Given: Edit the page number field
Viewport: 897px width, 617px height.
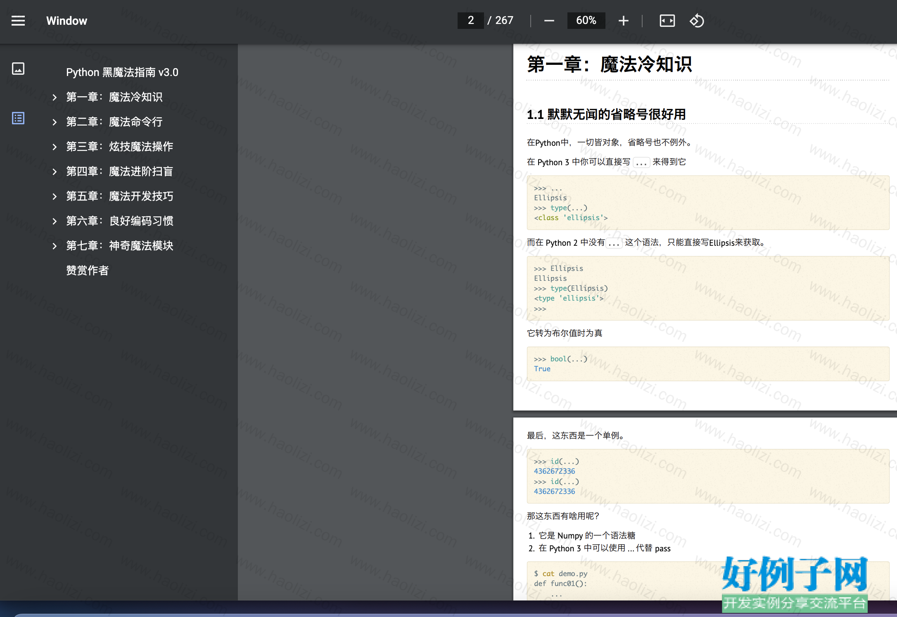Looking at the screenshot, I should pos(470,20).
